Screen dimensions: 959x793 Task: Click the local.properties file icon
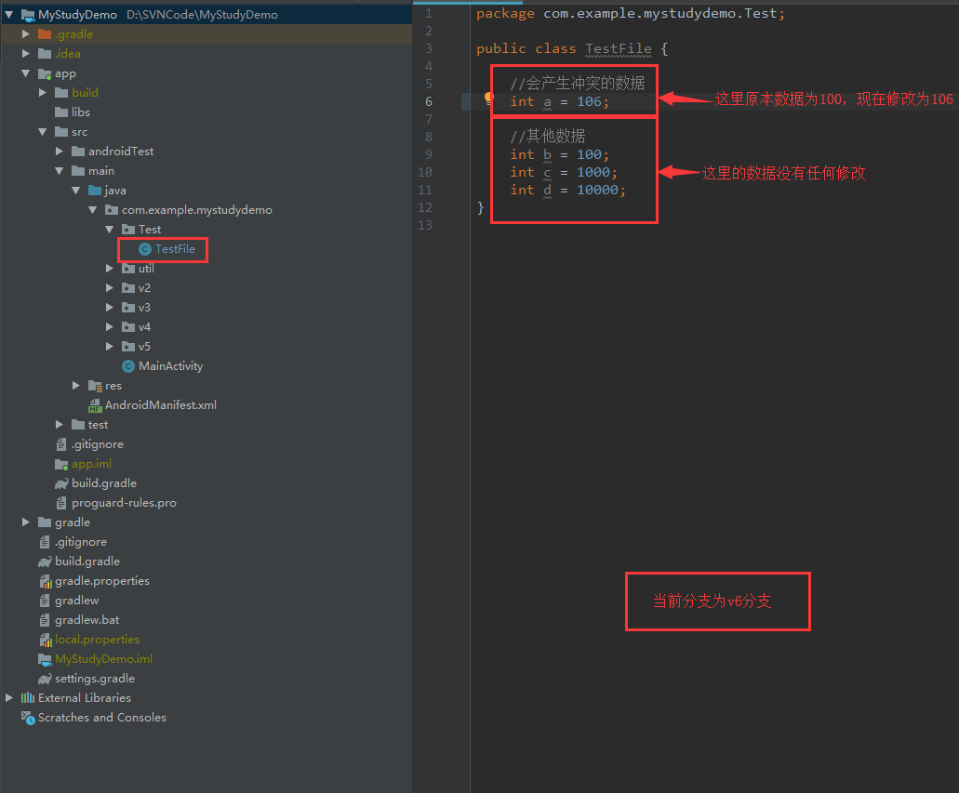(x=46, y=640)
